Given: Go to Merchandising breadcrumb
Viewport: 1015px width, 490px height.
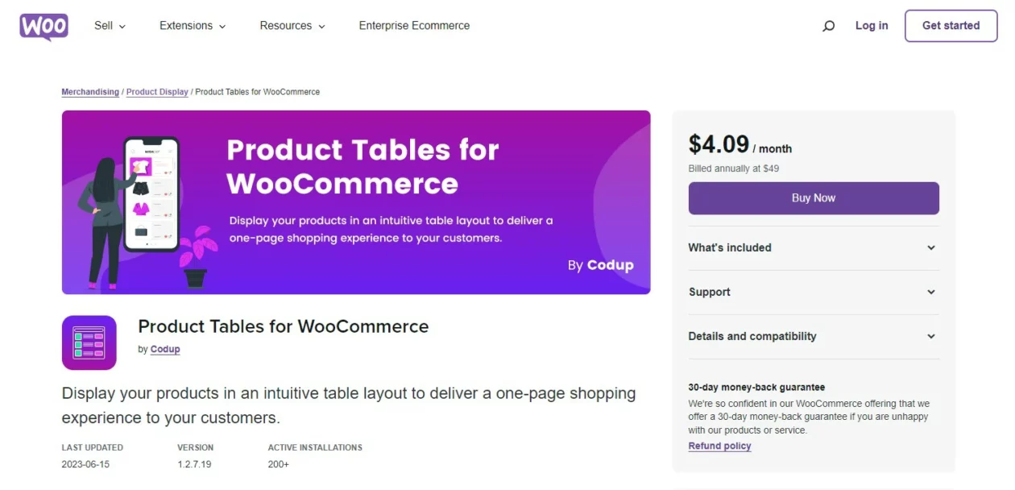Looking at the screenshot, I should pos(90,92).
